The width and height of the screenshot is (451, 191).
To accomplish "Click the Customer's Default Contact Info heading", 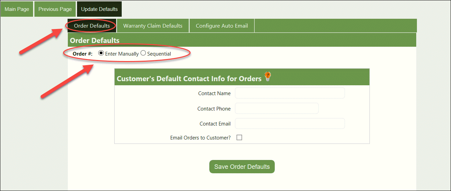I will [189, 78].
